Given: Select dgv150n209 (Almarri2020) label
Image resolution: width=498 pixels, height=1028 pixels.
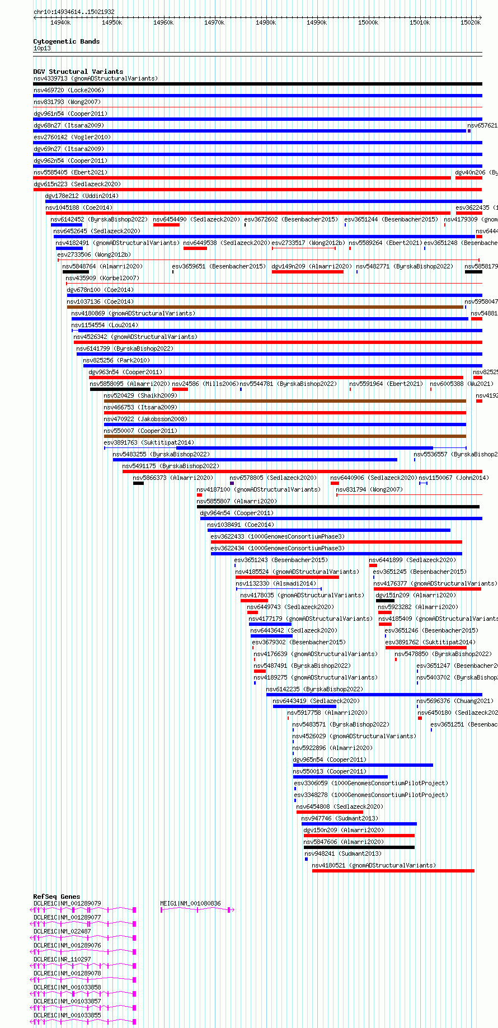Looking at the screenshot, I should pos(344,830).
